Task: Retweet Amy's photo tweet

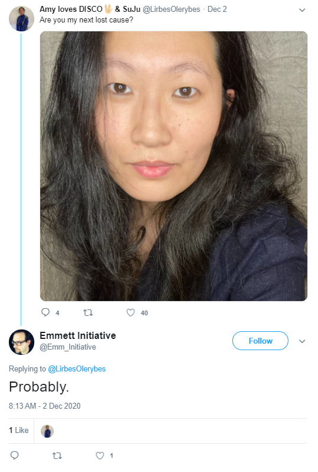Action: click(88, 313)
